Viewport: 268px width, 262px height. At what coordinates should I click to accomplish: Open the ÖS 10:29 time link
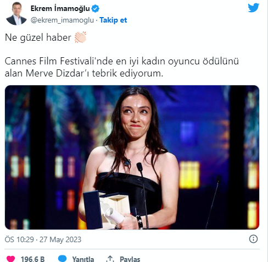click(x=19, y=239)
